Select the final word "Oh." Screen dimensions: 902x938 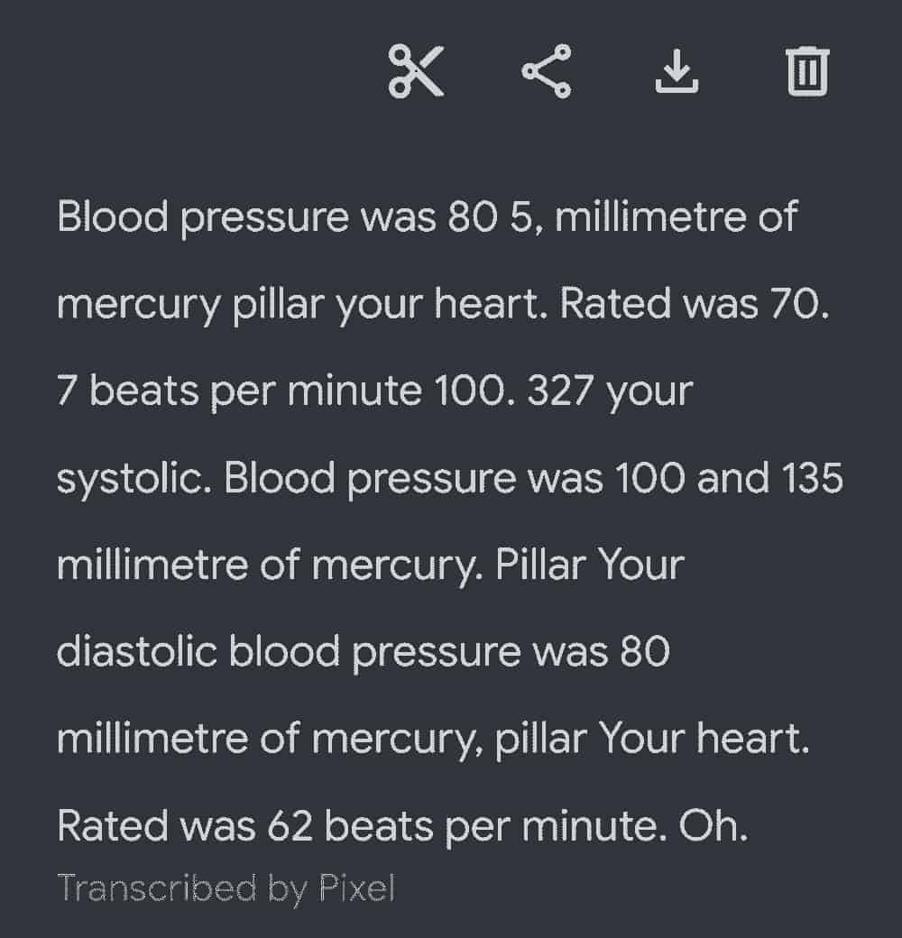point(713,825)
